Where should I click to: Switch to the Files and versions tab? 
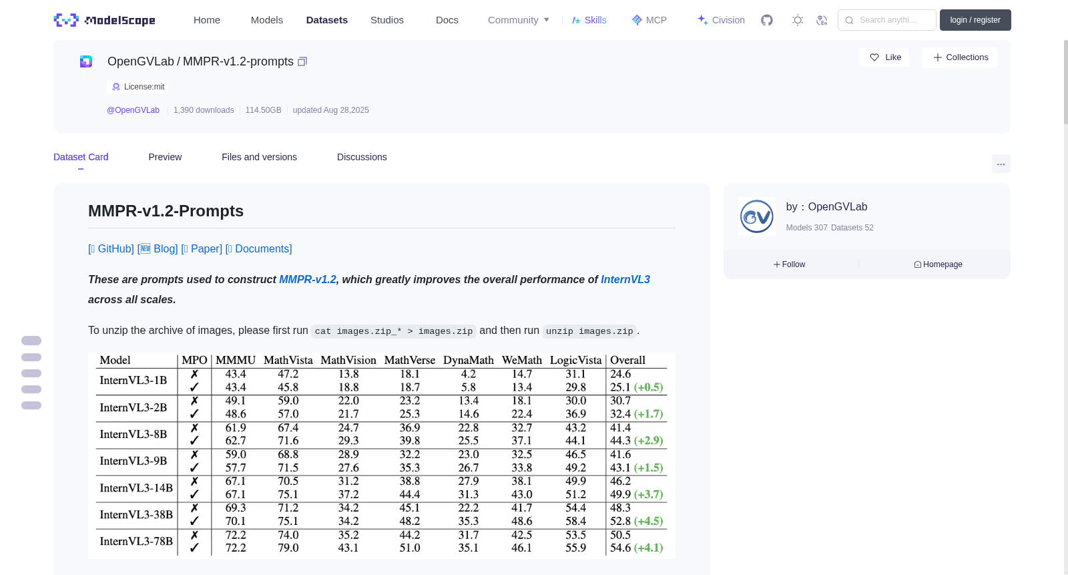coord(259,157)
